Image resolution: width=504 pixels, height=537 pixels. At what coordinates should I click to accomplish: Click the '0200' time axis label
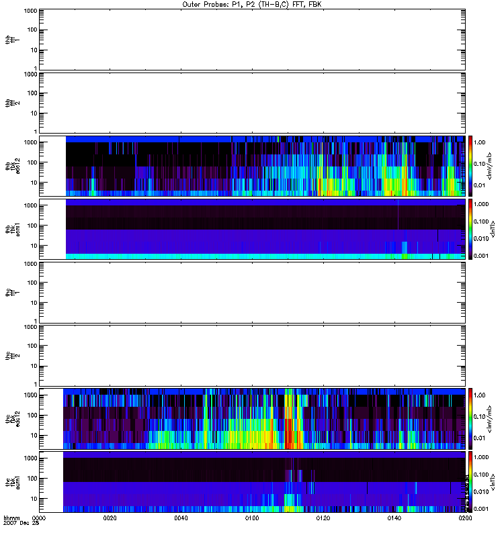(x=465, y=518)
